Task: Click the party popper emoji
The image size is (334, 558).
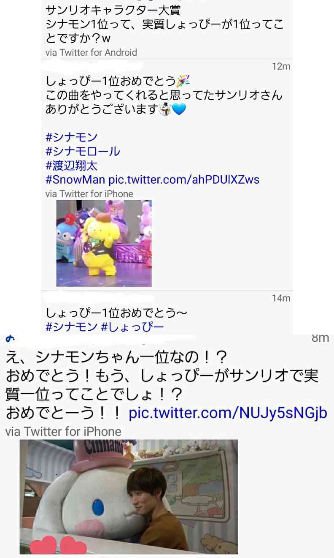Action: pyautogui.click(x=184, y=81)
